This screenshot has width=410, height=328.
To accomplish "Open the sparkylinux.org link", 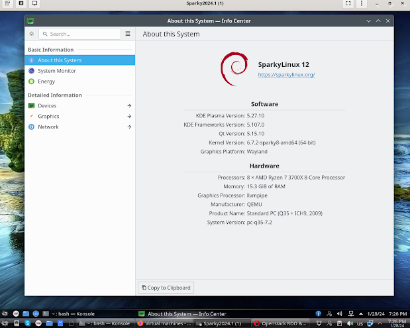I will (x=286, y=75).
